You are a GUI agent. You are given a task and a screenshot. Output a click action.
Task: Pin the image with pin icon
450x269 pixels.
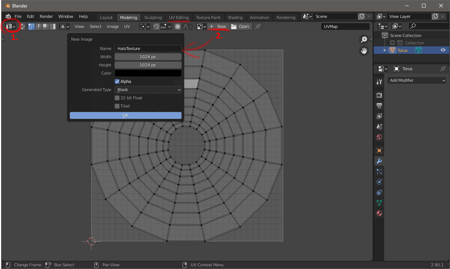pyautogui.click(x=258, y=27)
